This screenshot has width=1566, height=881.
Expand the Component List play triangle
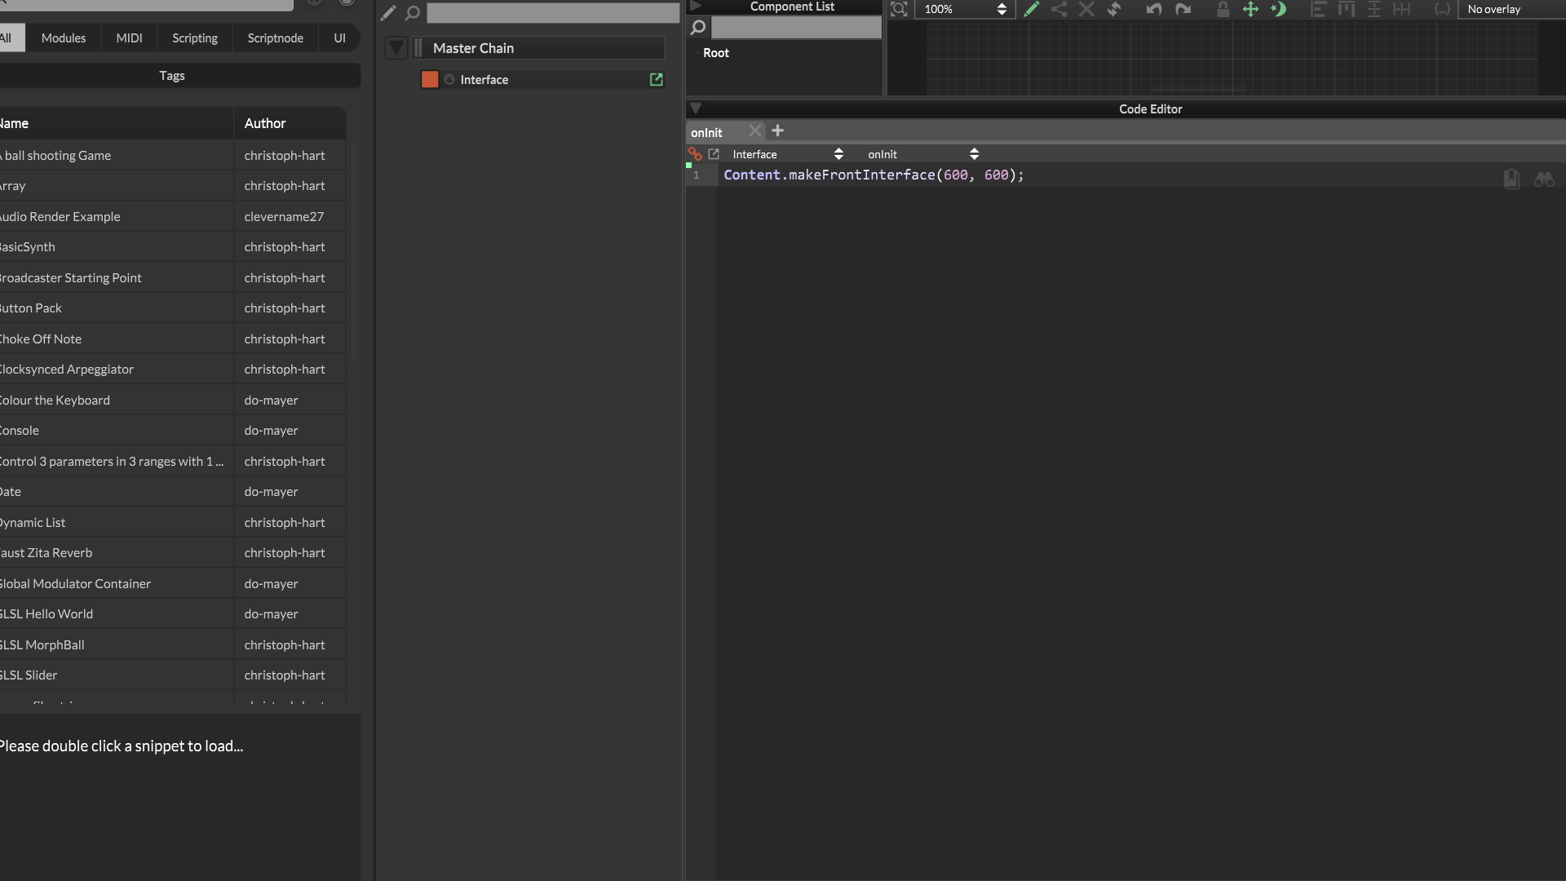696,6
